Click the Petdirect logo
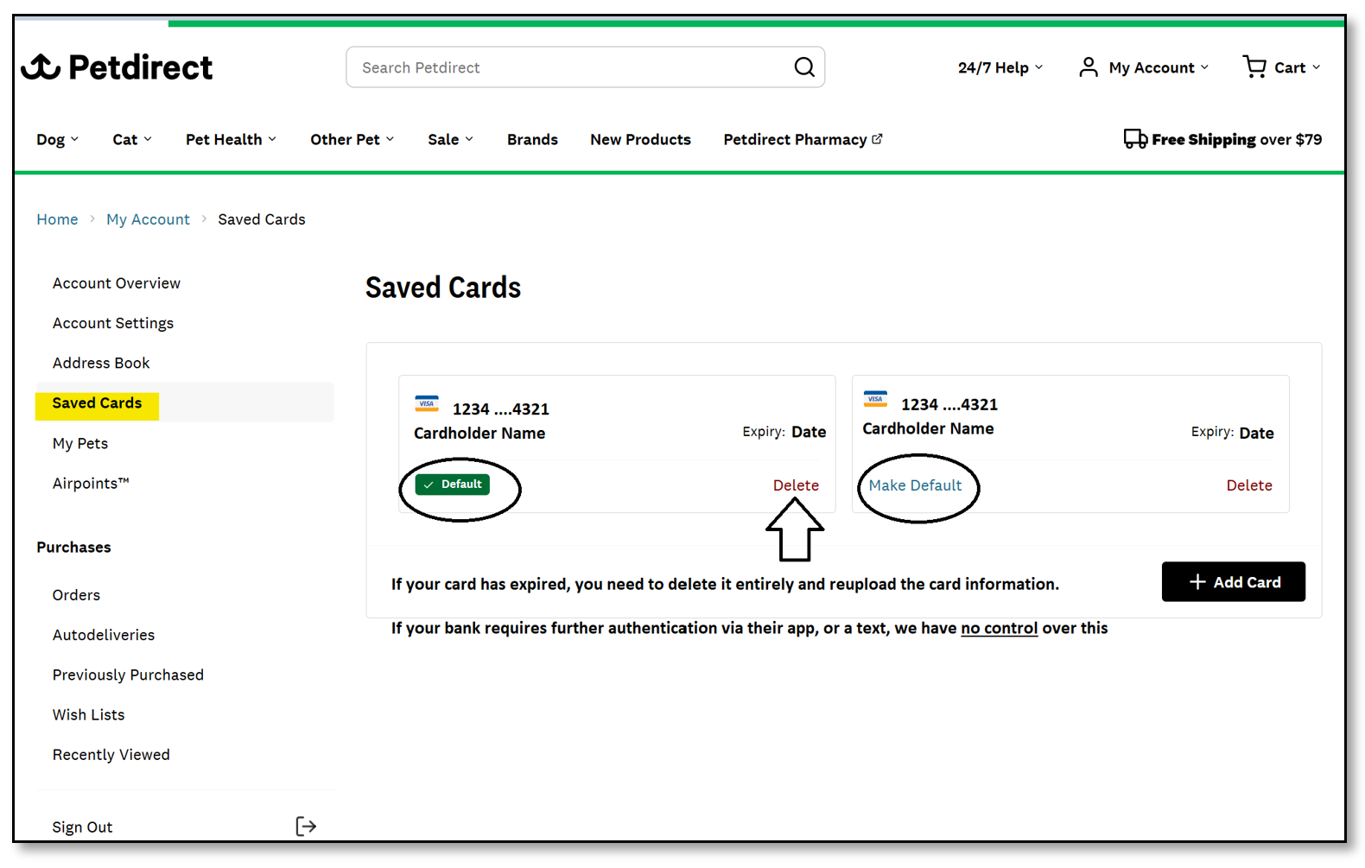1365x868 pixels. pos(117,67)
